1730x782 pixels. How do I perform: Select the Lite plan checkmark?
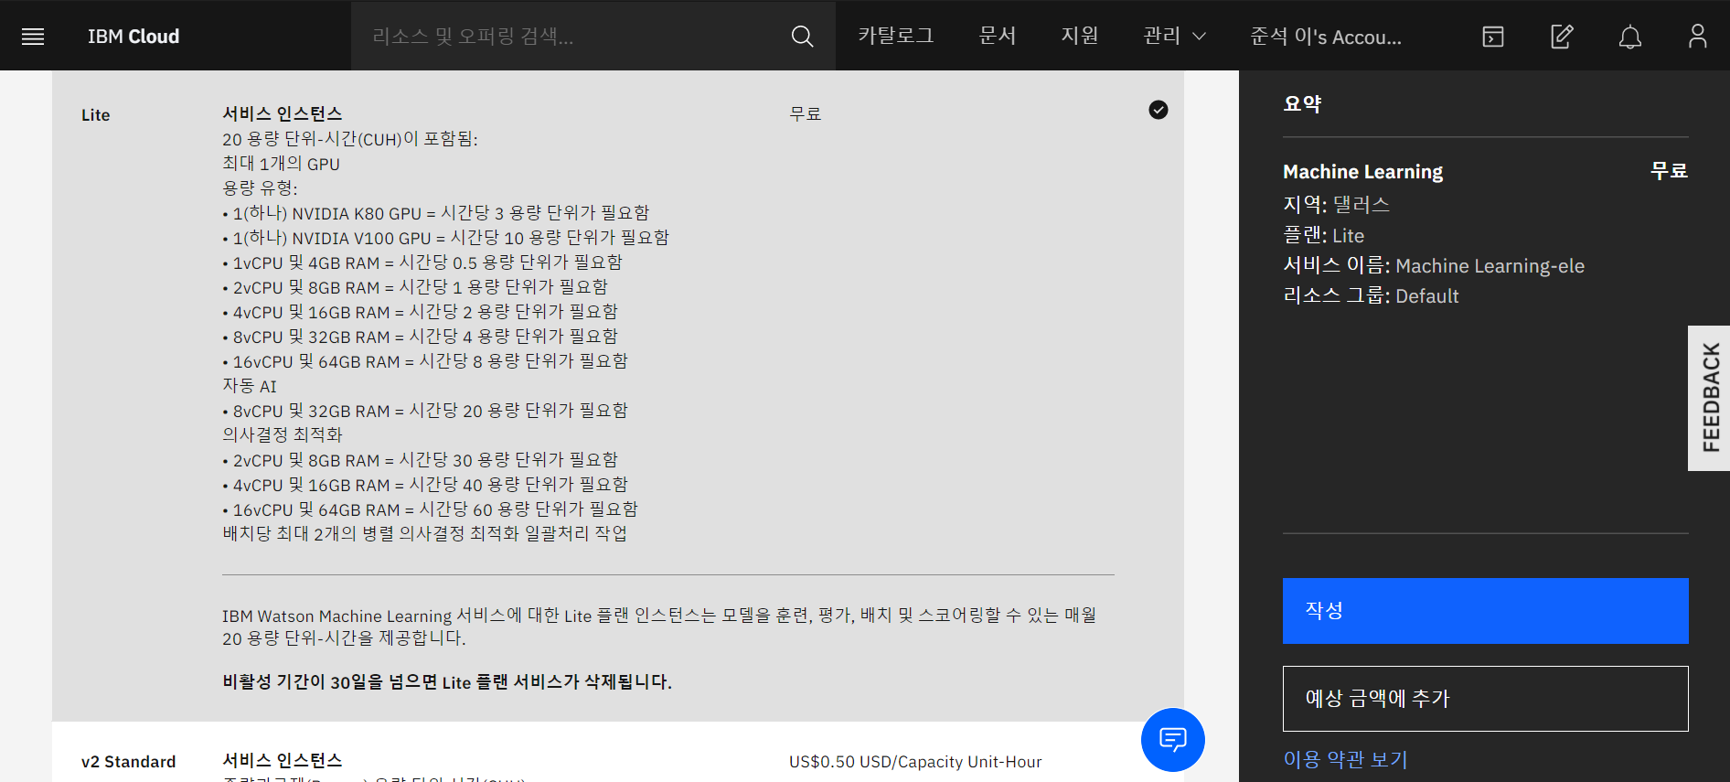(x=1159, y=110)
